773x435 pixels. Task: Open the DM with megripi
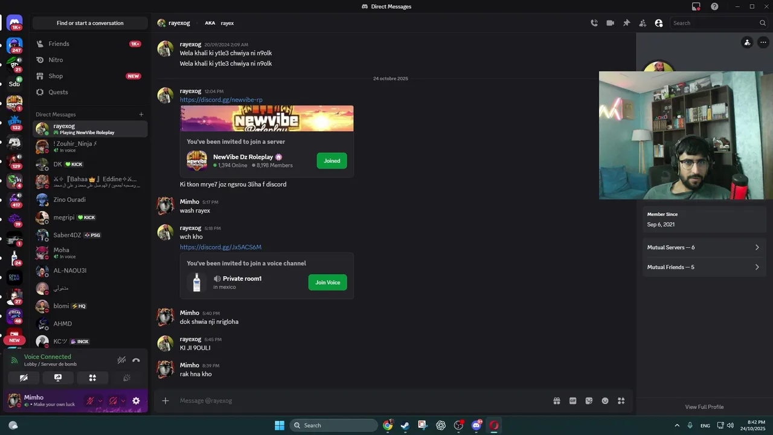tap(90, 217)
